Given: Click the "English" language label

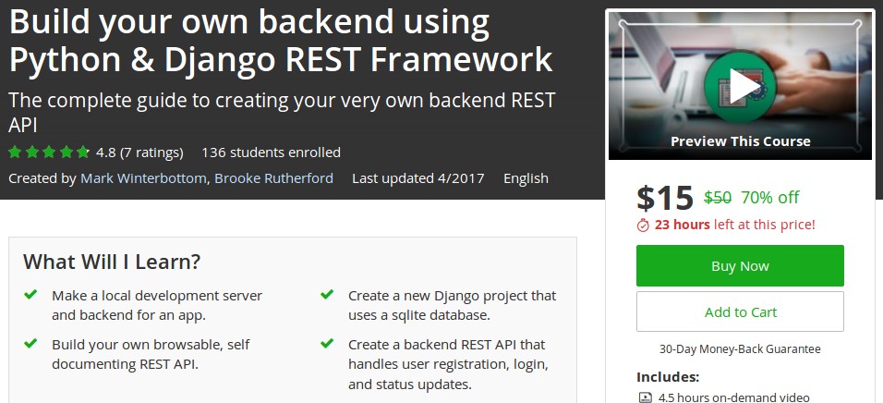Looking at the screenshot, I should 526,178.
